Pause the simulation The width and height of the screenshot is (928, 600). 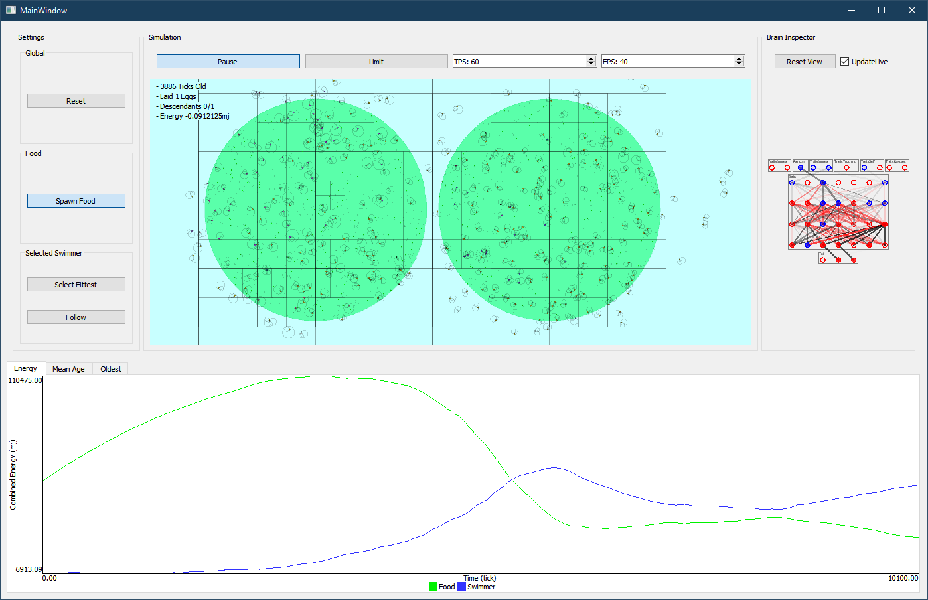point(228,62)
